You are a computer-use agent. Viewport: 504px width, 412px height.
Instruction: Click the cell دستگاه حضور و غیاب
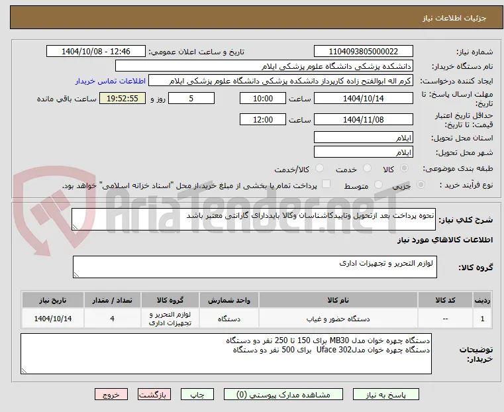click(x=338, y=319)
